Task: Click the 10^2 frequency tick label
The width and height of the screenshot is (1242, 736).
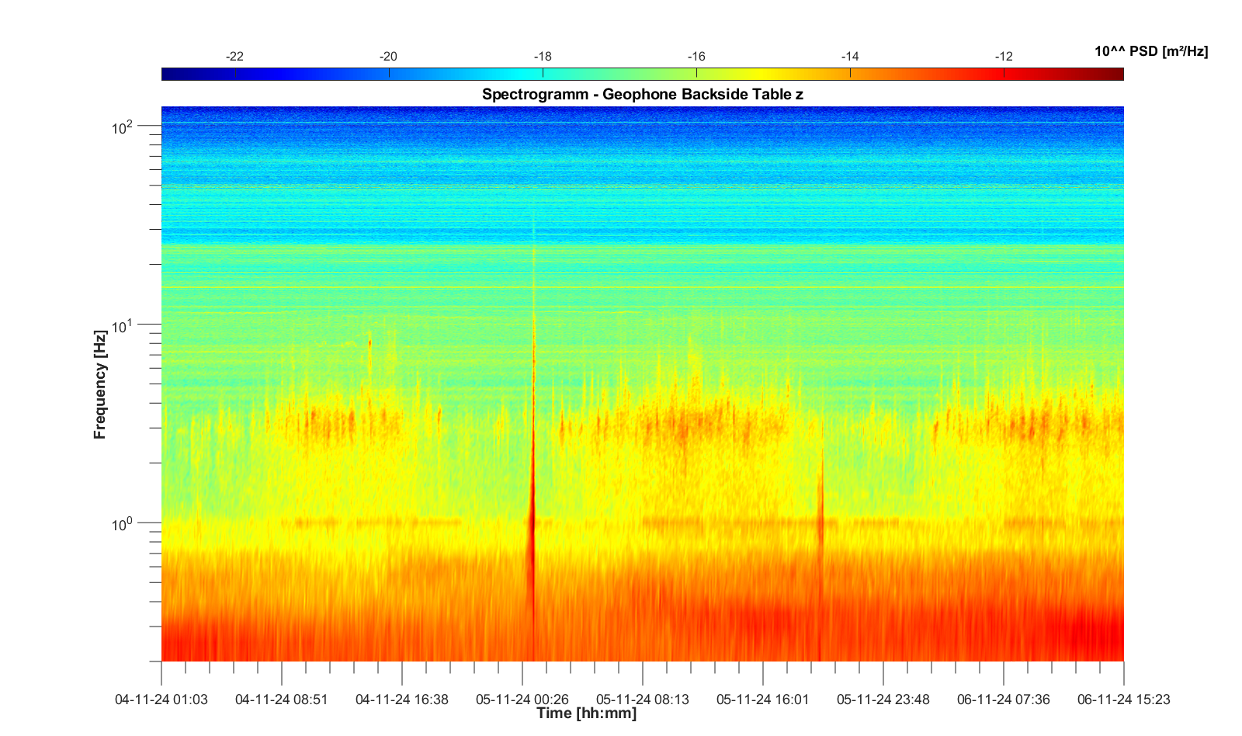Action: click(x=123, y=127)
